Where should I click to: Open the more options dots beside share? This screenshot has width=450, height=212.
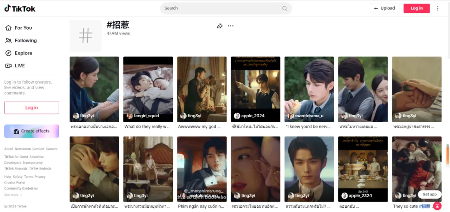coord(231,26)
